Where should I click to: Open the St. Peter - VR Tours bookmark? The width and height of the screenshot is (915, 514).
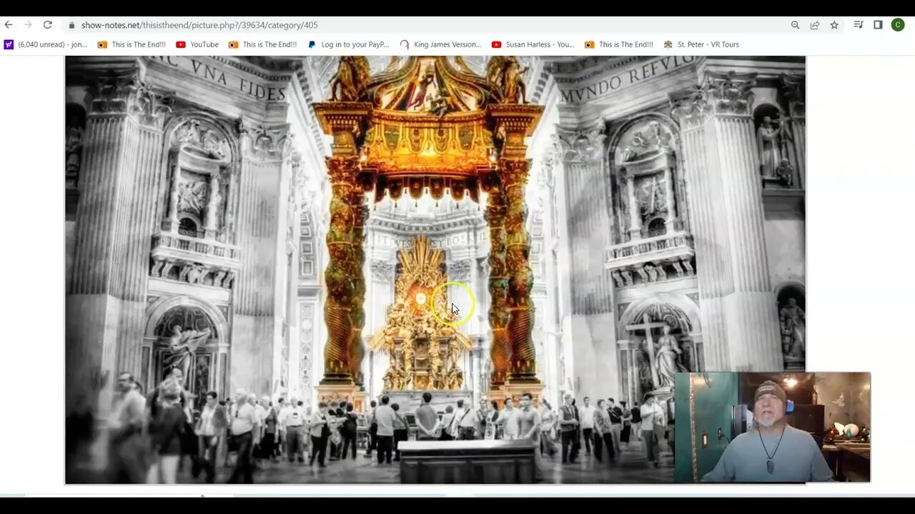click(701, 44)
